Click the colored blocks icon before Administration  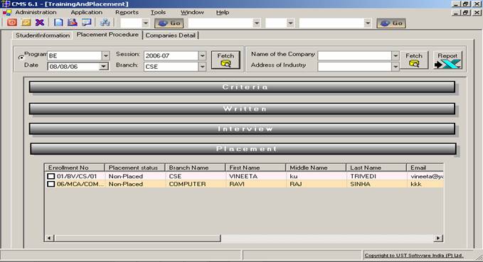[7, 12]
